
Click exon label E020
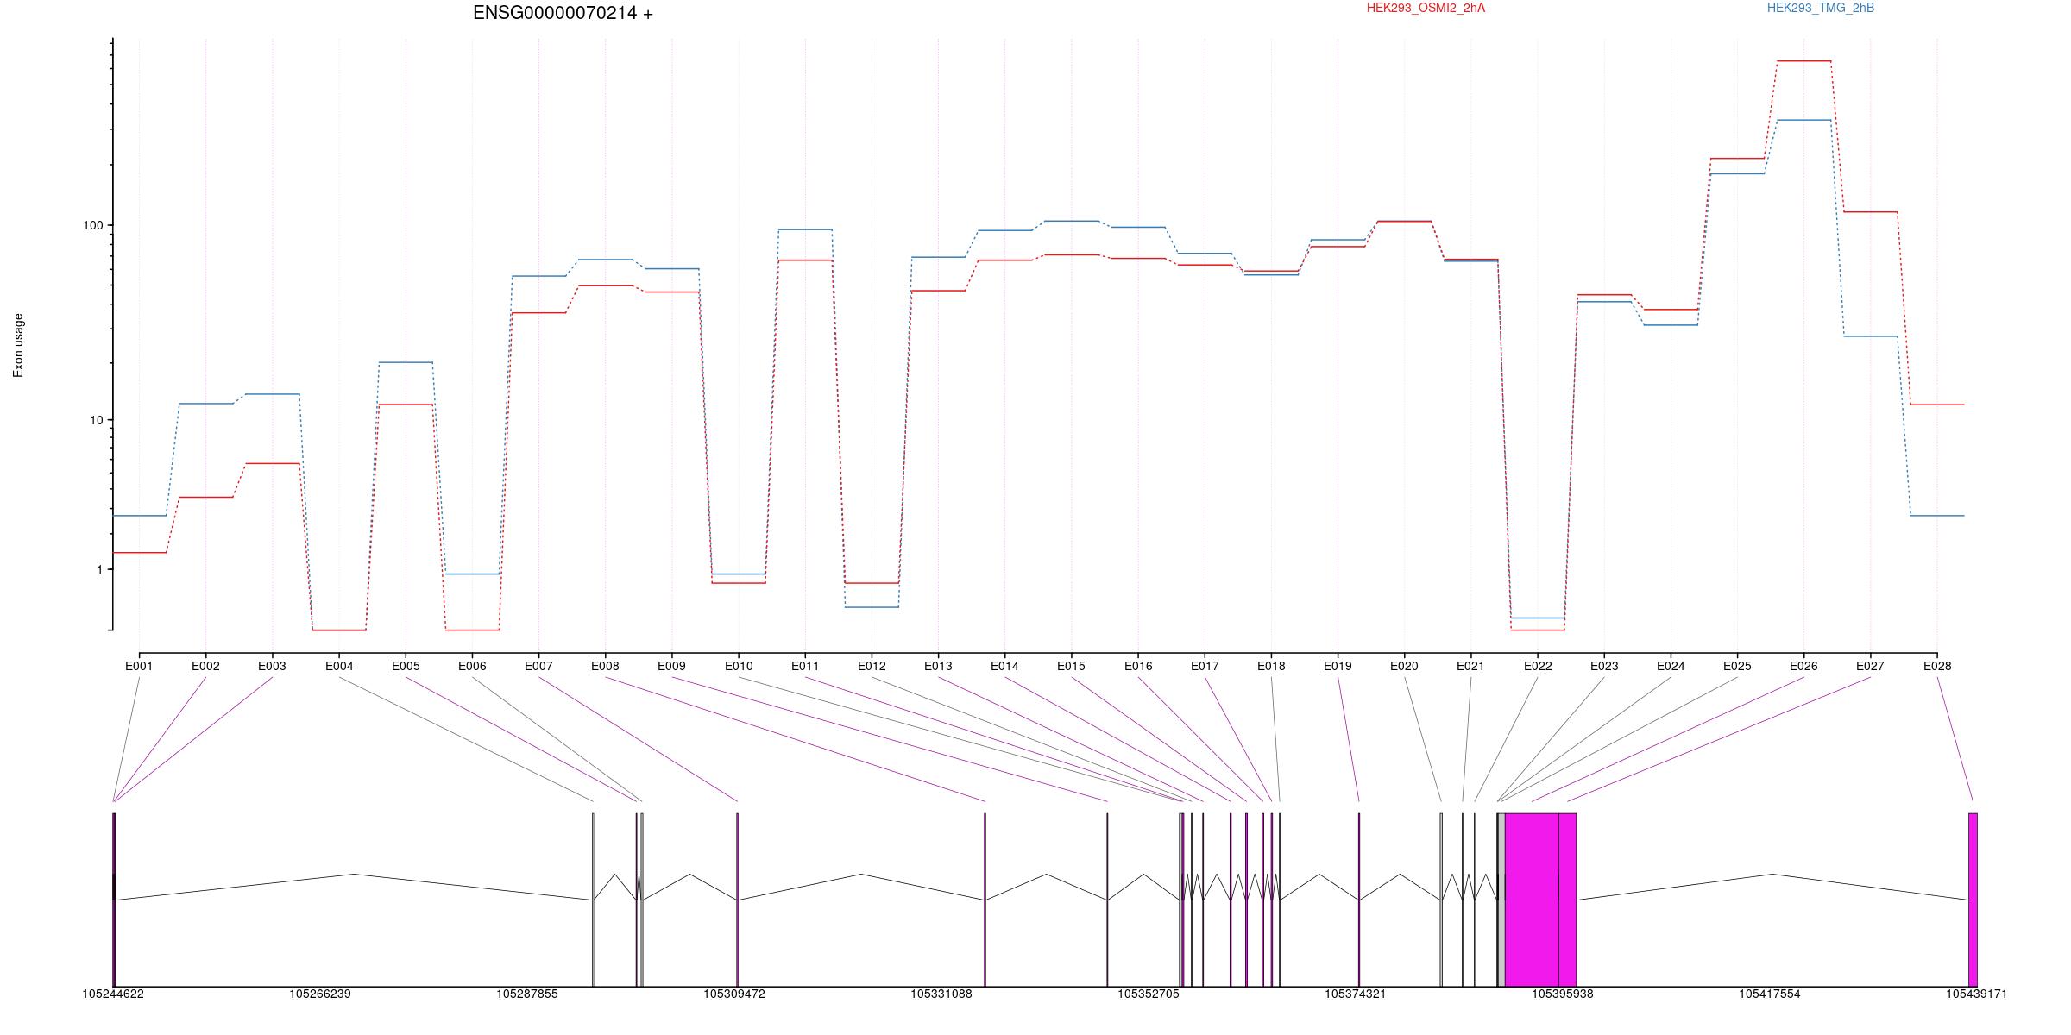click(1404, 666)
